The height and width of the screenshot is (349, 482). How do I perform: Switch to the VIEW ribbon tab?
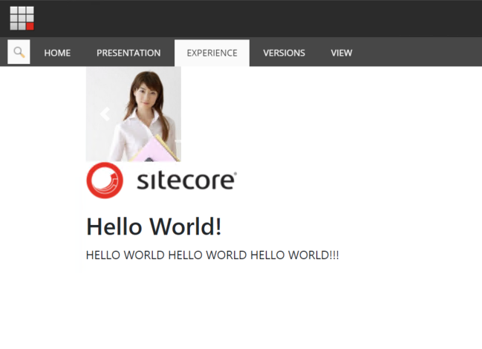[x=342, y=53]
